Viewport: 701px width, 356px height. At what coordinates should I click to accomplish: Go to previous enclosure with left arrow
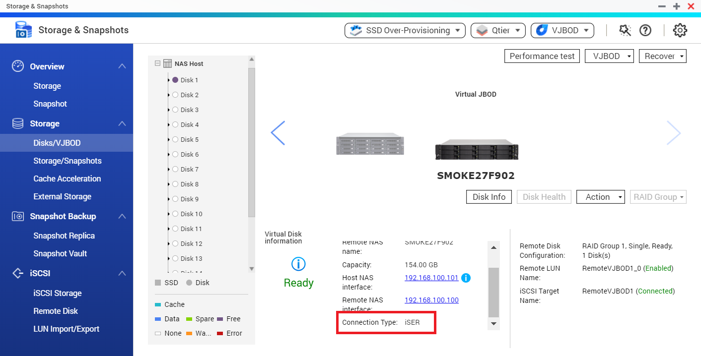pos(278,133)
